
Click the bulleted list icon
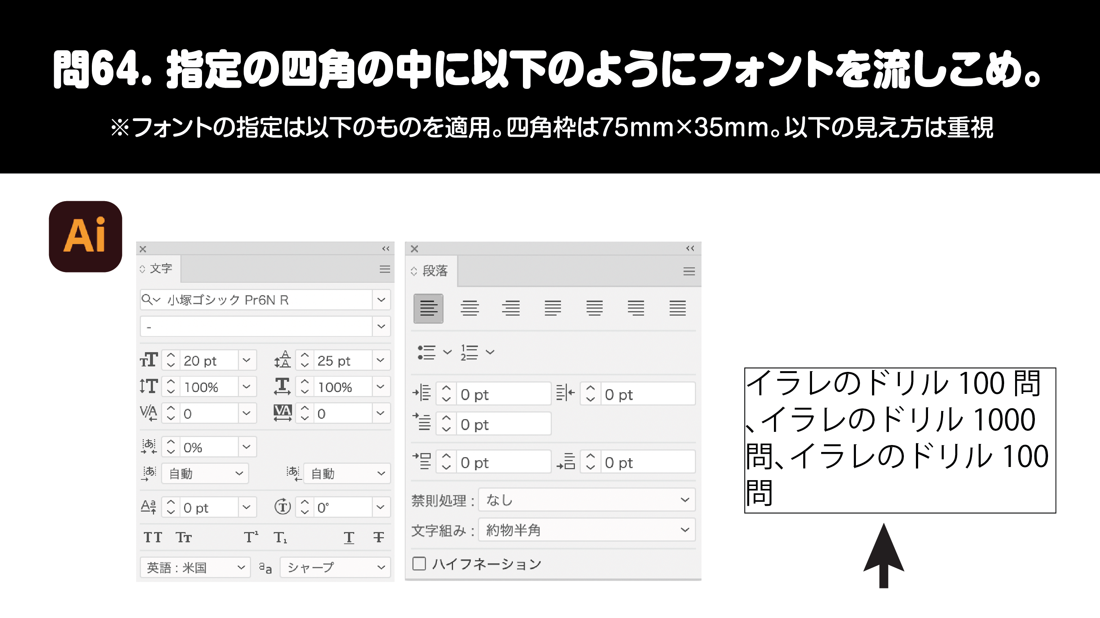(426, 352)
